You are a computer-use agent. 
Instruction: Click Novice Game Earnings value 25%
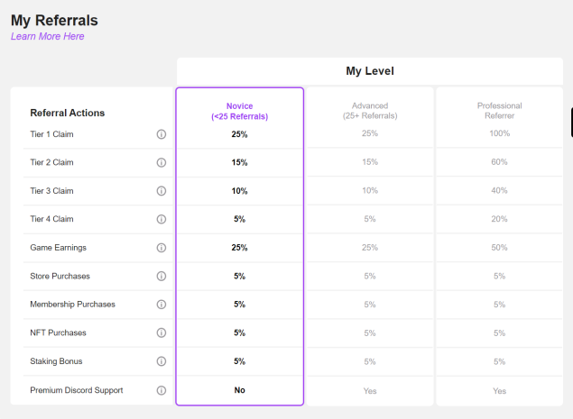click(x=239, y=248)
